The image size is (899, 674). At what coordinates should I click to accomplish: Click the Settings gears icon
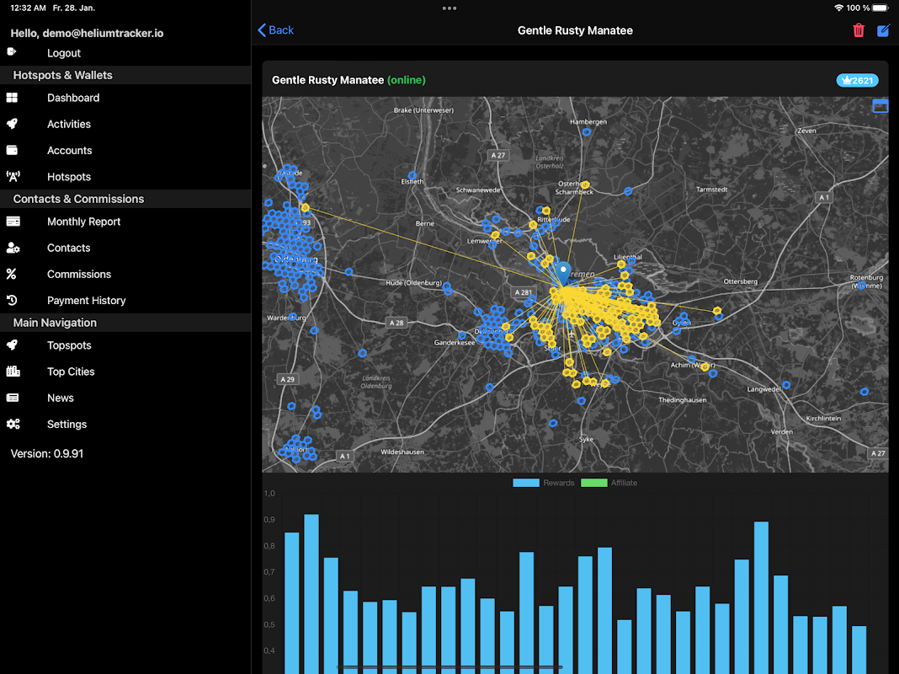point(13,425)
